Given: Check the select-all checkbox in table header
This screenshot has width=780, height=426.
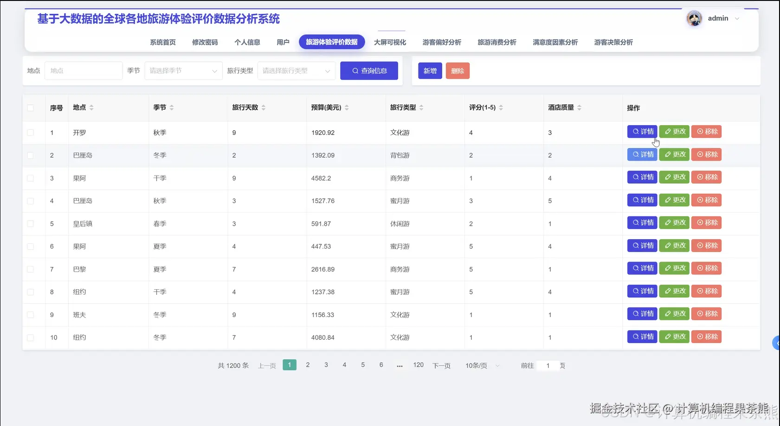Looking at the screenshot, I should click(31, 107).
